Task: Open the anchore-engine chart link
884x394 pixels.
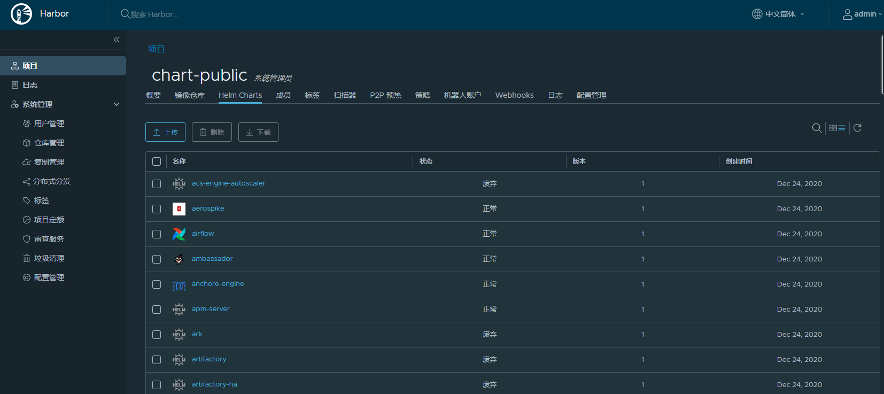Action: coord(218,284)
